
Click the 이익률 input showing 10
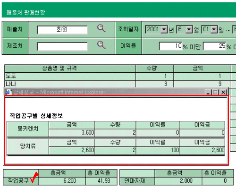(x=171, y=46)
